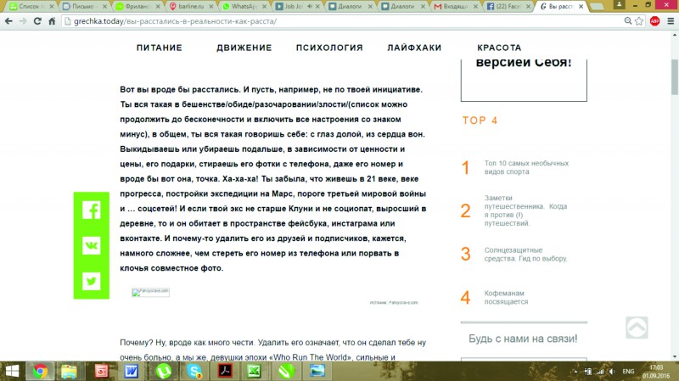Click the scrollbar down arrow
The width and height of the screenshot is (679, 381).
click(x=675, y=356)
